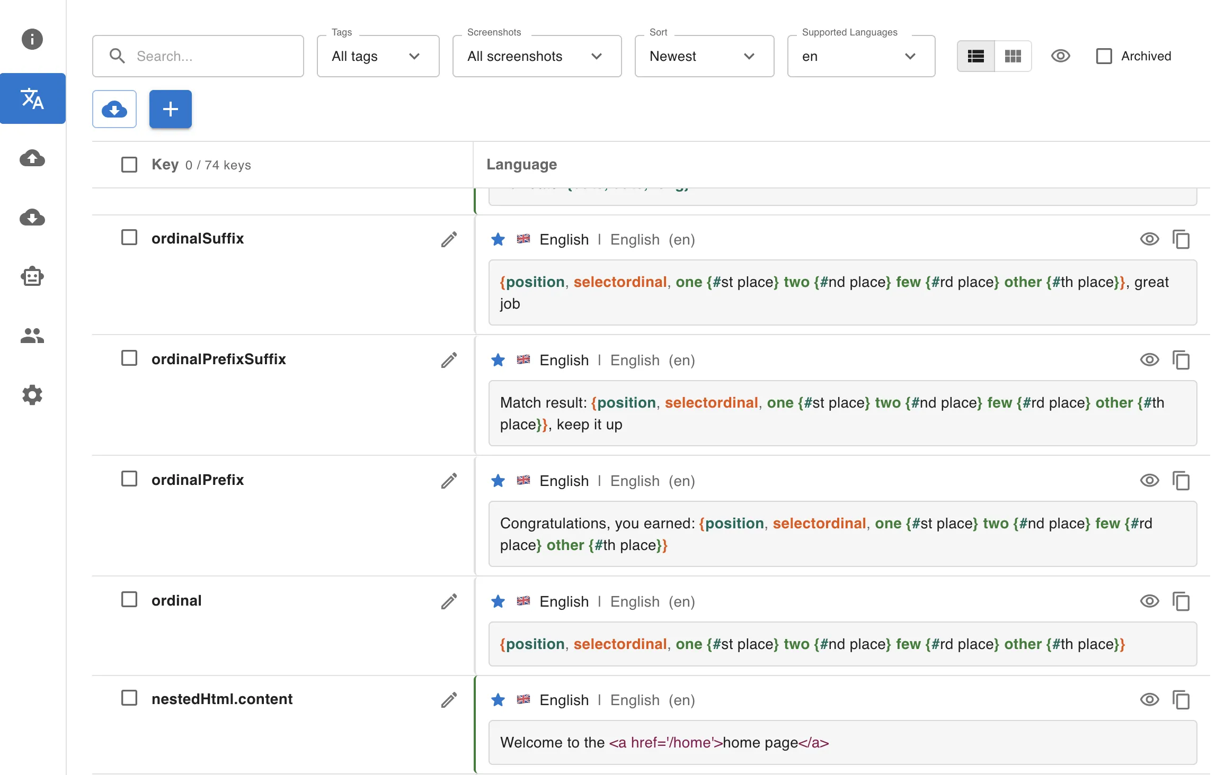Open the Screenshots filter dropdown
This screenshot has height=775, width=1225.
[537, 56]
